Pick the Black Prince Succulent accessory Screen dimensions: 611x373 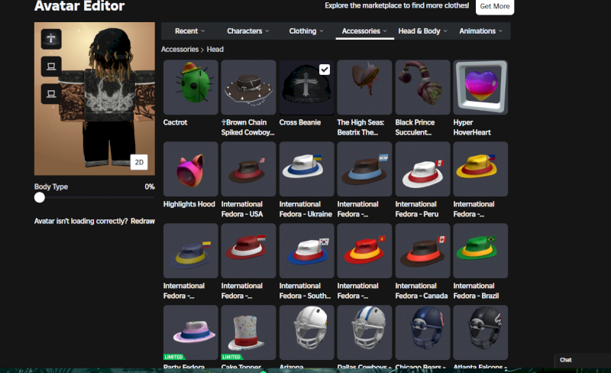[x=422, y=87]
